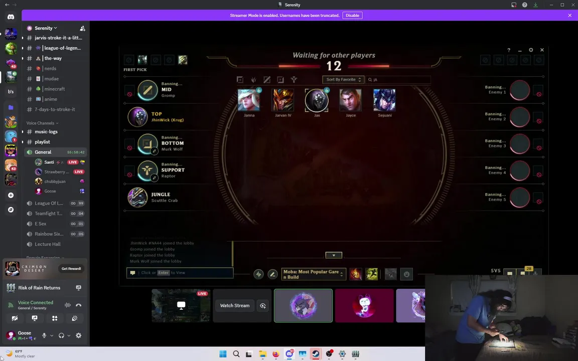Open Discover servers compass icon
Screen dimensions: 578x361
click(x=11, y=210)
